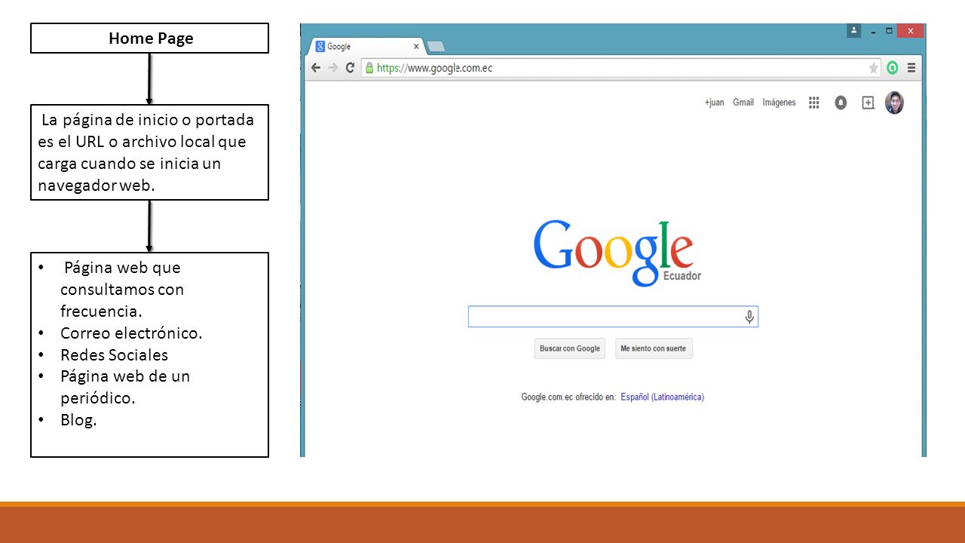Open the Google apps grid
The width and height of the screenshot is (965, 543).
(x=814, y=103)
